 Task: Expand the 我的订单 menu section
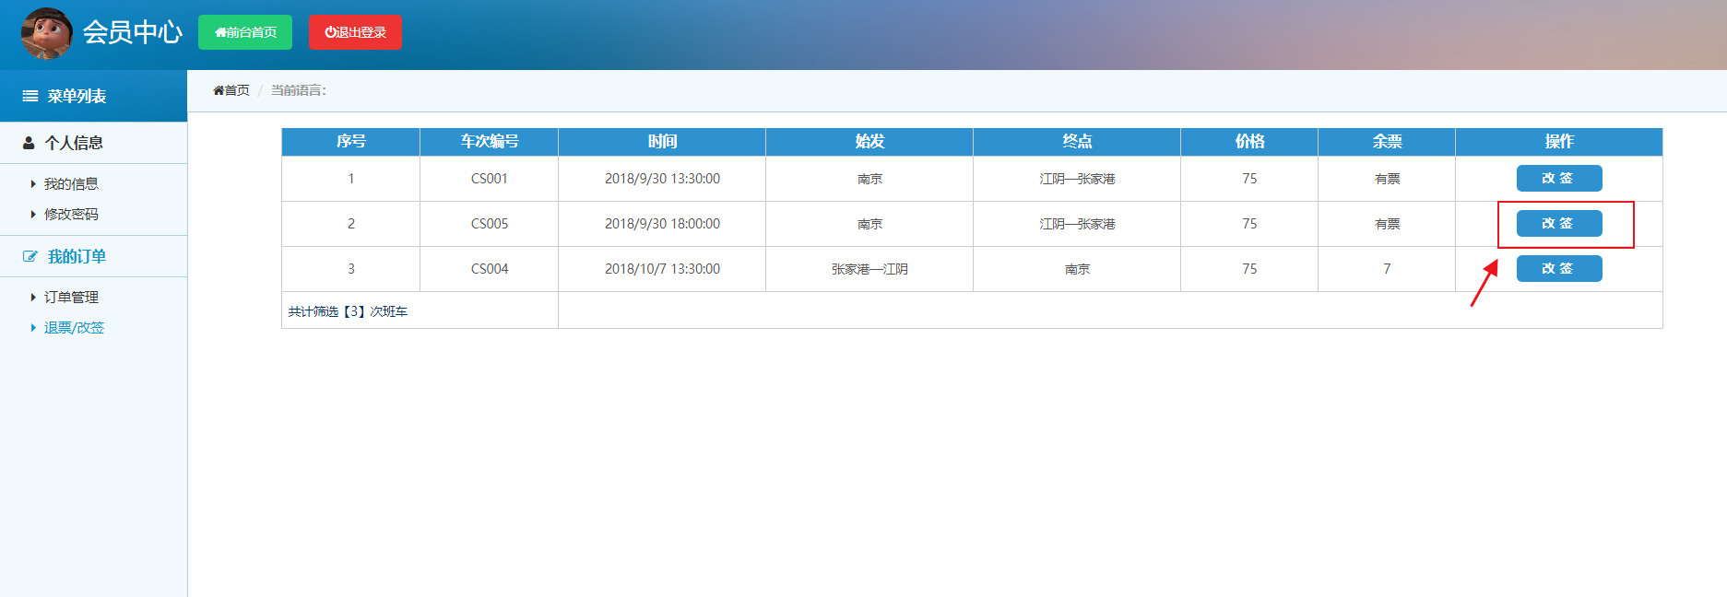(93, 256)
